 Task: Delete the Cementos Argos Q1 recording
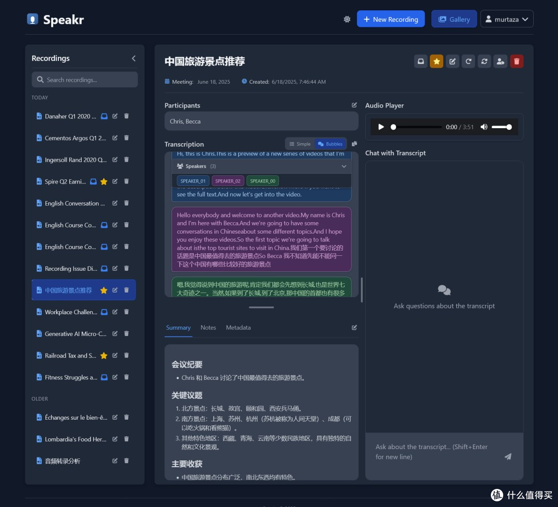tap(127, 138)
